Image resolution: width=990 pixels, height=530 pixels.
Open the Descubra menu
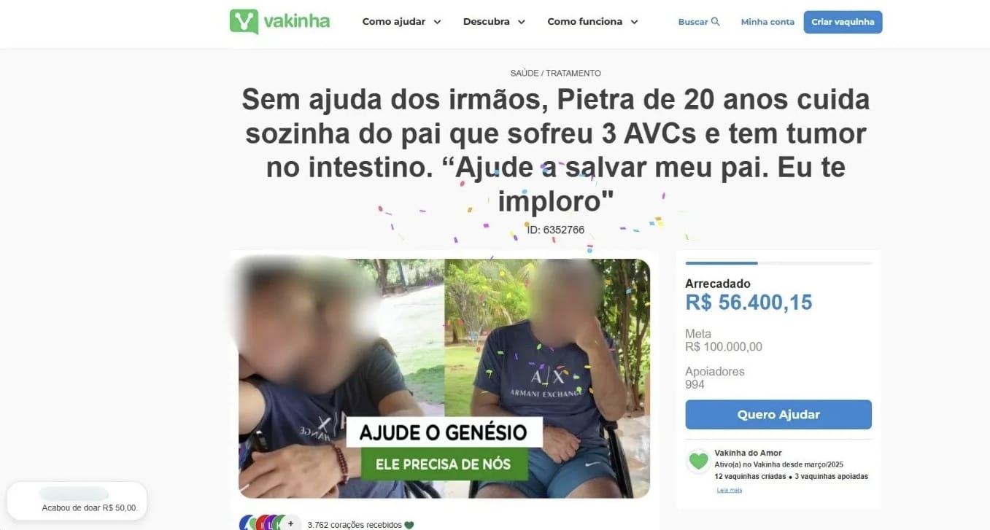click(487, 22)
